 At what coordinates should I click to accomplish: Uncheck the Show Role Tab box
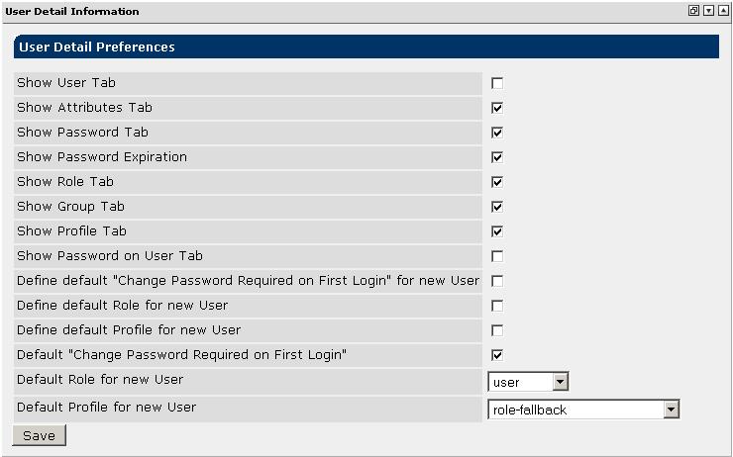tap(497, 182)
